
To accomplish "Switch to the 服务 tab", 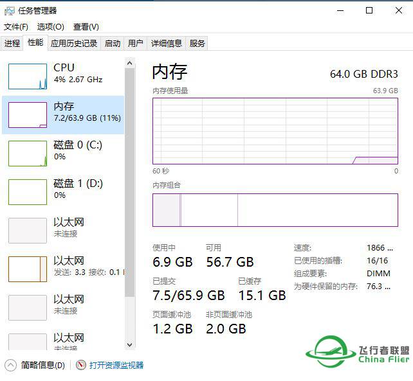I will (x=197, y=43).
